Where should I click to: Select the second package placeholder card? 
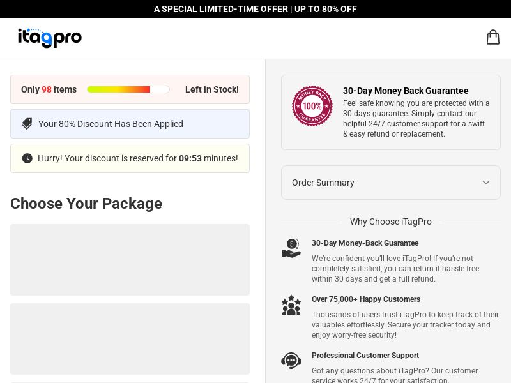[x=130, y=339]
